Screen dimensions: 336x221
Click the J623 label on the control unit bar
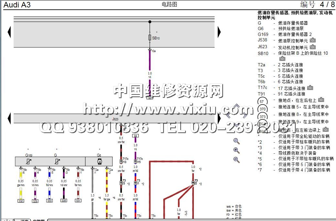tap(115, 119)
